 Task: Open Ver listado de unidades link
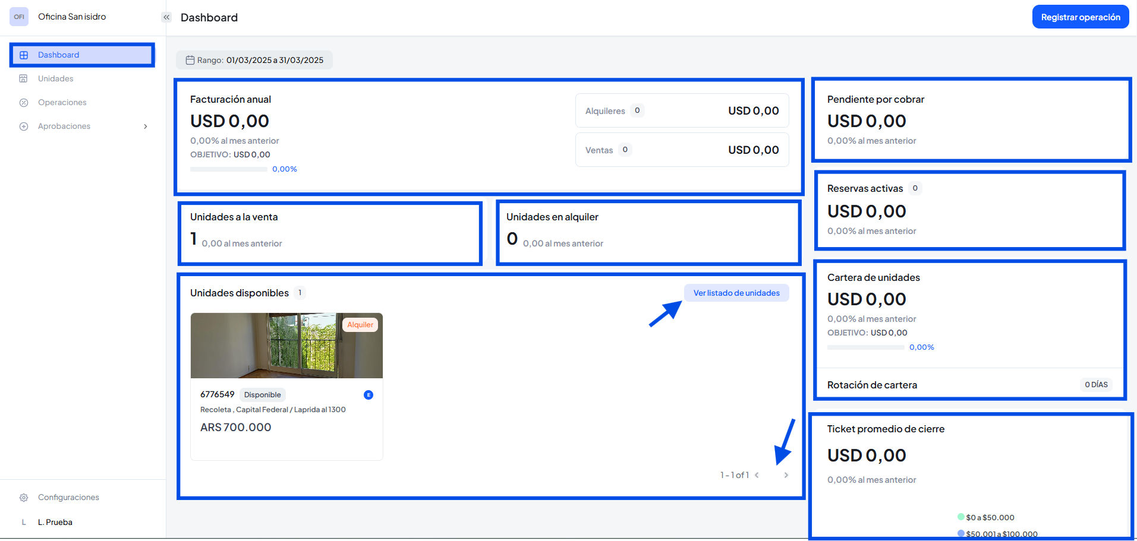[x=736, y=293]
